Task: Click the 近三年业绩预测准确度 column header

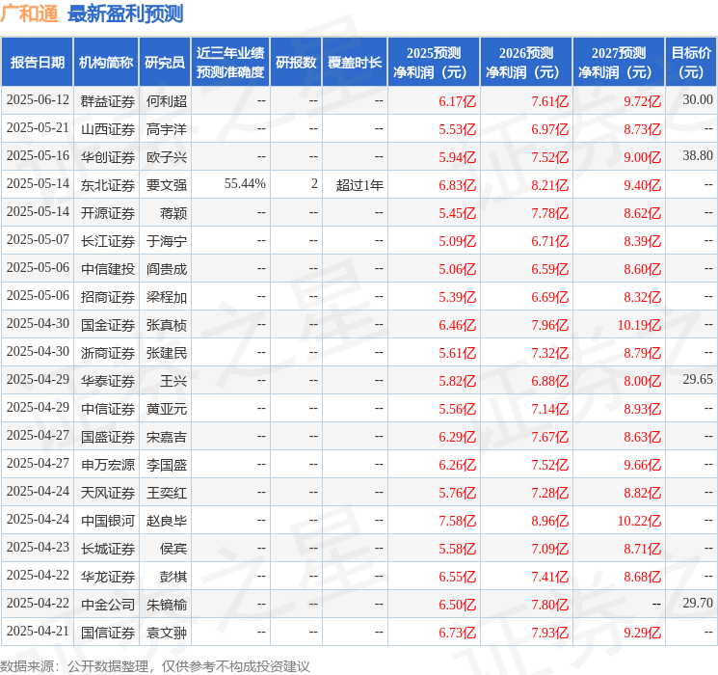Action: [x=230, y=63]
